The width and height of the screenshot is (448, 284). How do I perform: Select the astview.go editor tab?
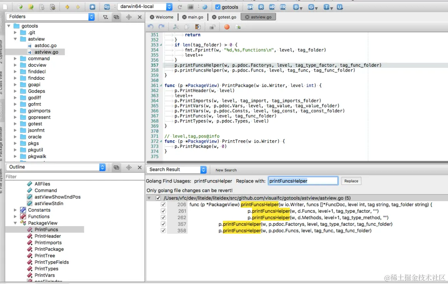(x=258, y=17)
